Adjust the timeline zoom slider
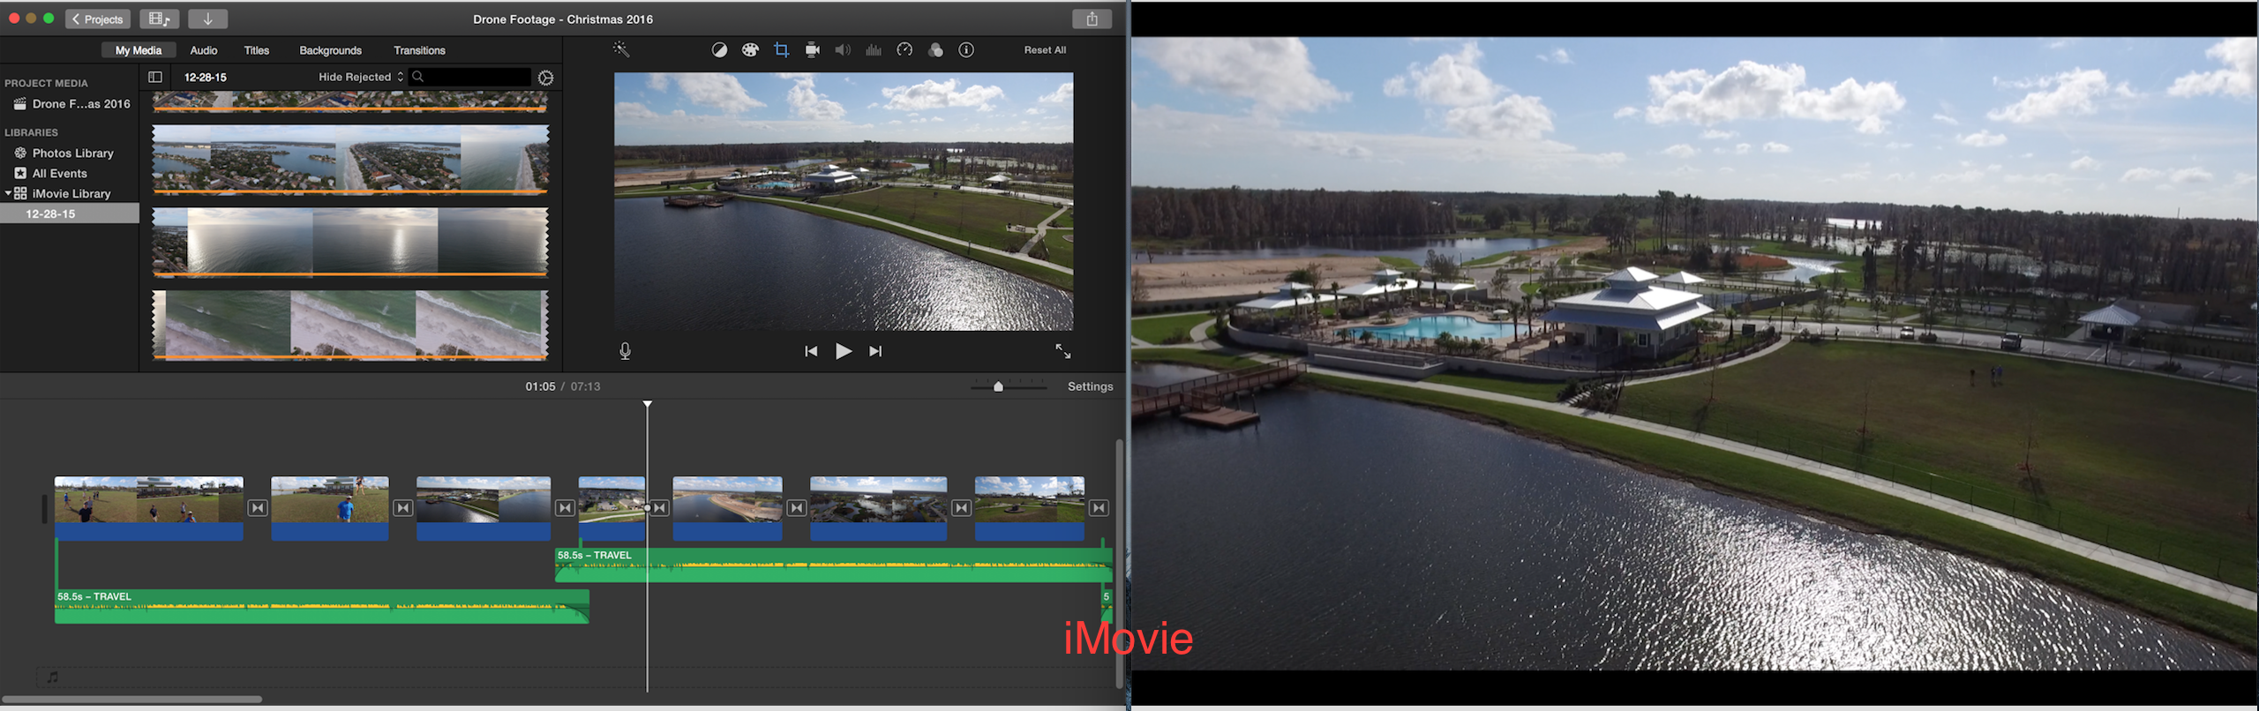This screenshot has width=2259, height=711. 998,386
